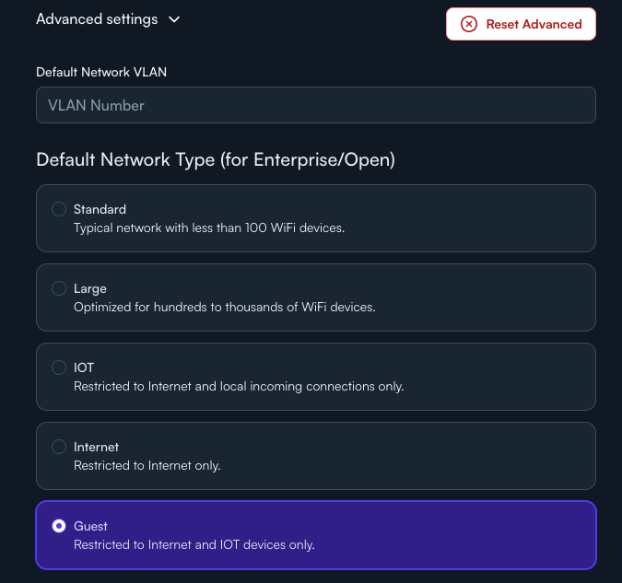Click the 'Standard' option label text
Image resolution: width=622 pixels, height=583 pixels.
pos(100,209)
